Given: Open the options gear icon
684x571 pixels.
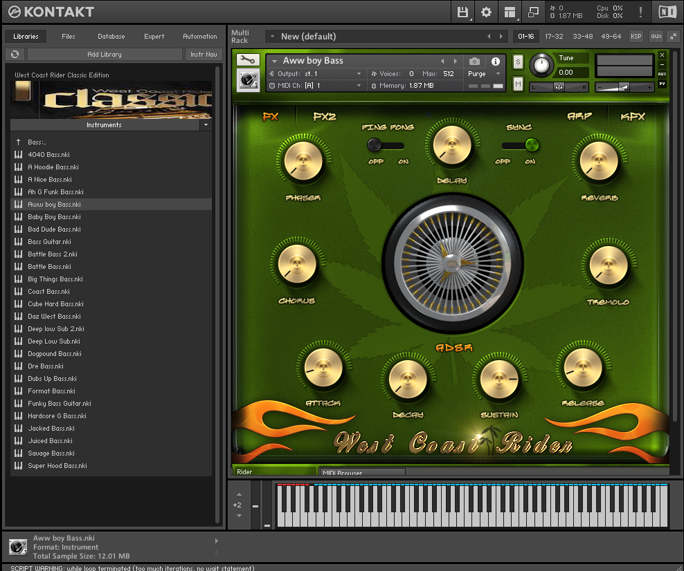Looking at the screenshot, I should 486,12.
